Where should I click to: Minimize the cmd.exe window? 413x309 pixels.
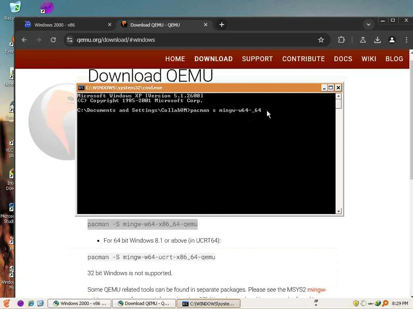324,88
